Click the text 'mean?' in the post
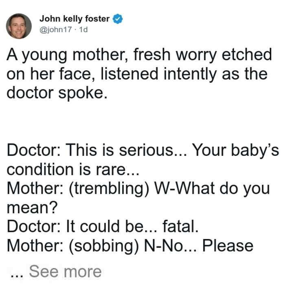285x285 pixels. coord(32,208)
